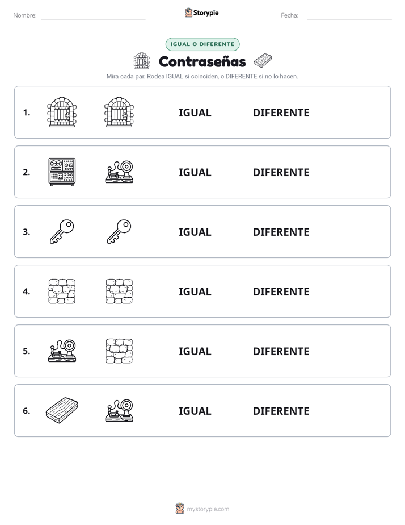
Task: Click the second key icon in row 3
Action: click(x=119, y=231)
